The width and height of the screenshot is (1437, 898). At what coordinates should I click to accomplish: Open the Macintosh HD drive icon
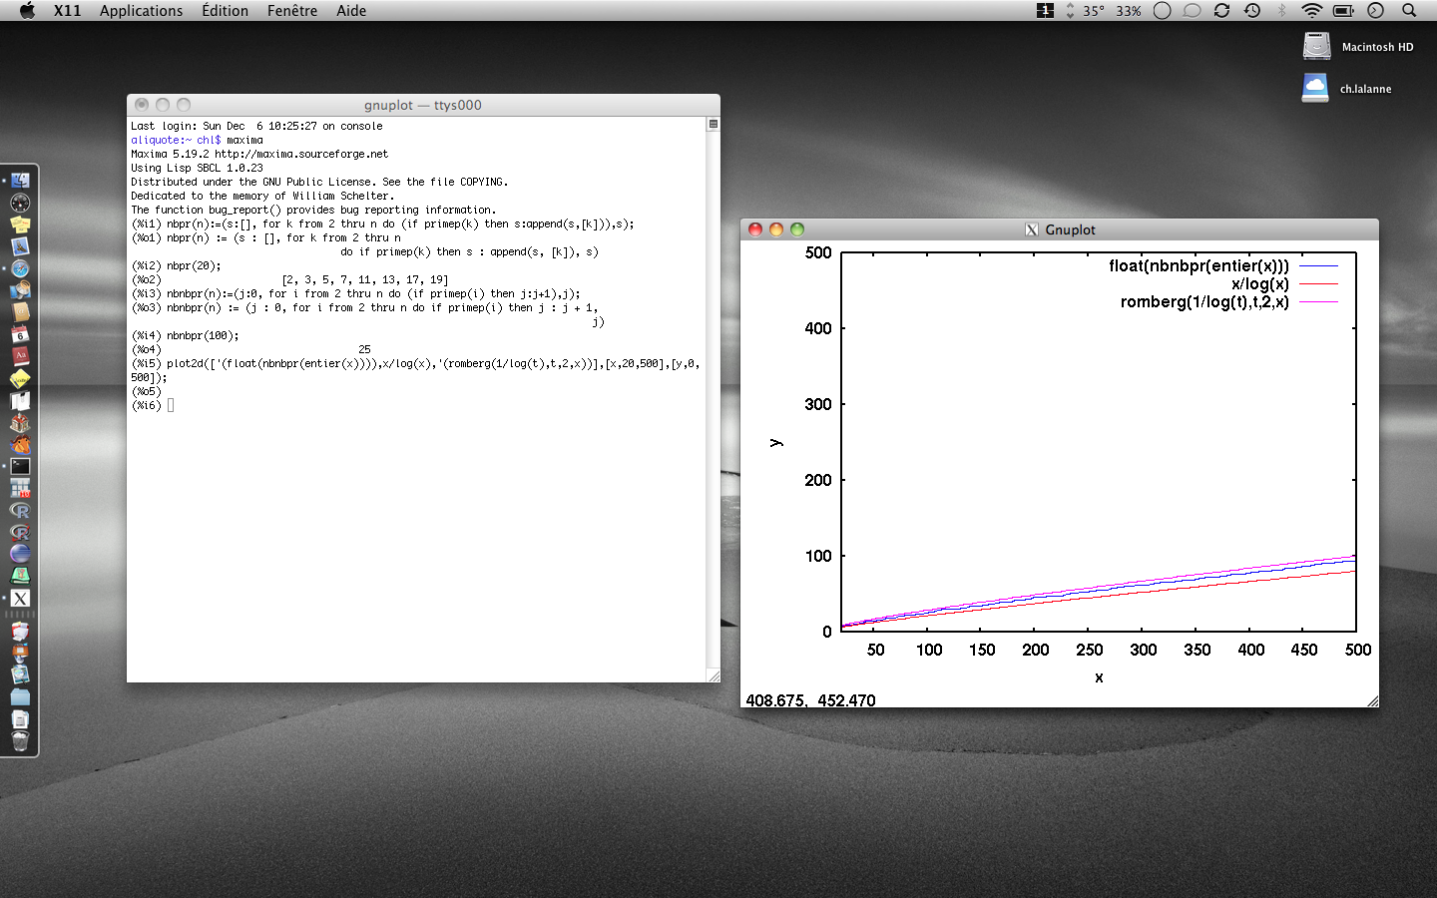point(1317,46)
